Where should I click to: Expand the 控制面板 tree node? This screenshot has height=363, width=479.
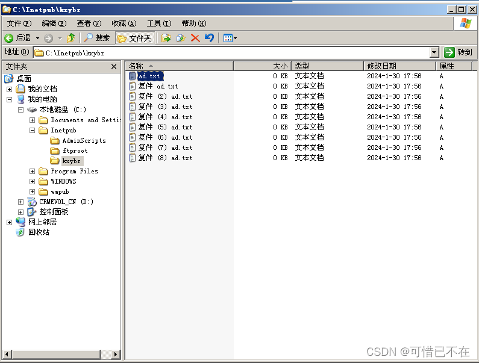[20, 212]
